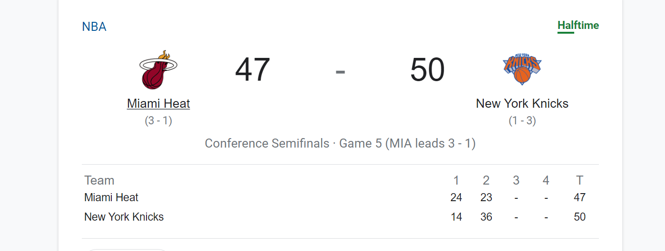
Task: Click Conference Semifinals Game 5 series text
Action: [x=340, y=143]
